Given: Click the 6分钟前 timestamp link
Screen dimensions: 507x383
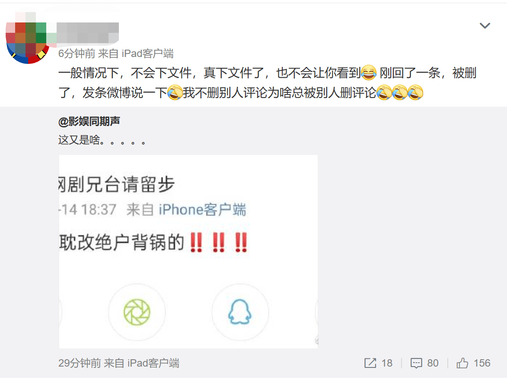Looking at the screenshot, I should (x=77, y=54).
